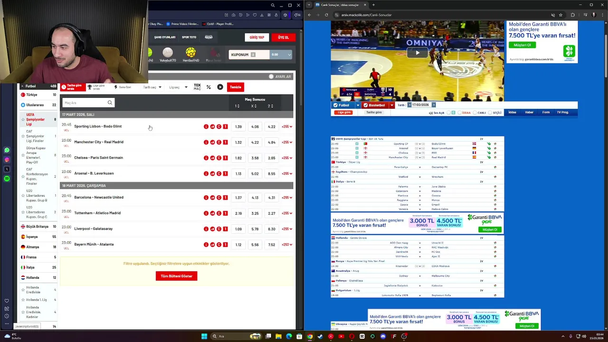Click the Maç Ara search field
608x342 pixels.
click(x=88, y=103)
